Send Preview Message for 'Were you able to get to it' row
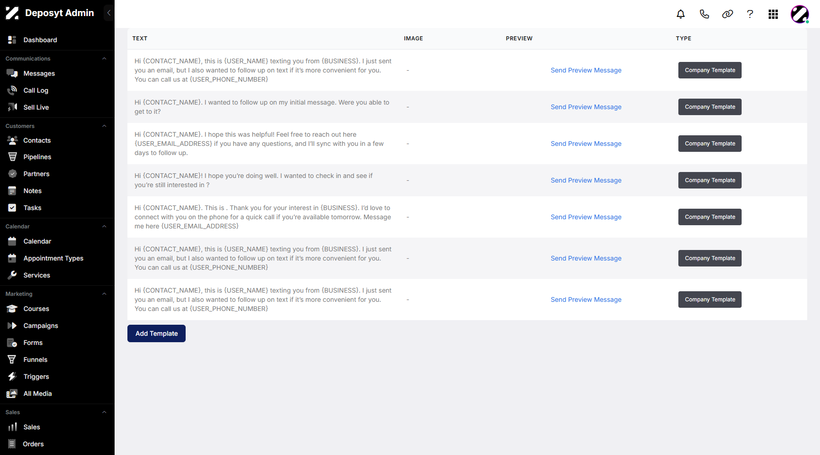This screenshot has width=820, height=455. (x=586, y=107)
